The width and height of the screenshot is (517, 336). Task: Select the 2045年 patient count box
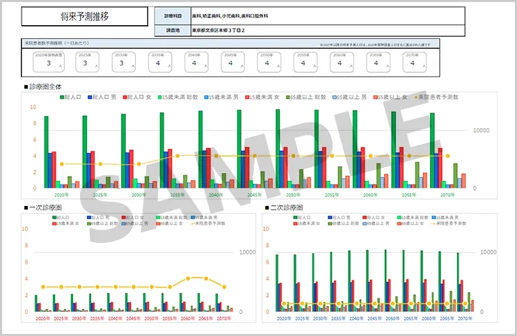tap(233, 62)
